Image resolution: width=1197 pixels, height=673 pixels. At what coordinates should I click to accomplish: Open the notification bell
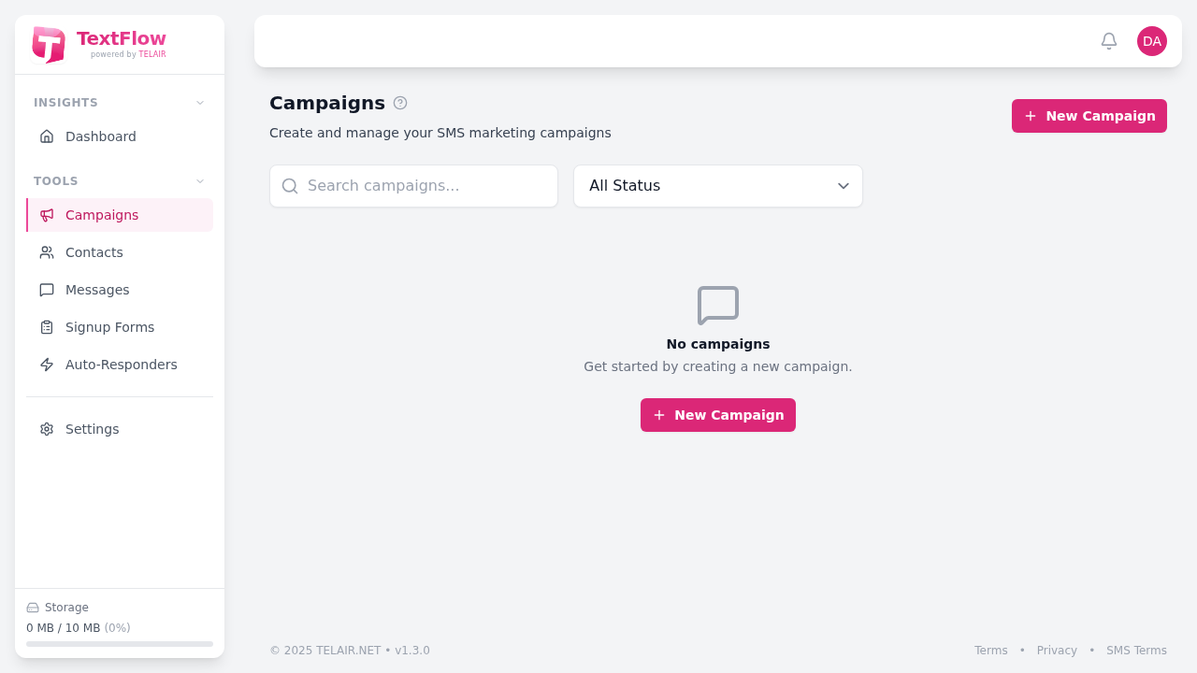[1108, 41]
